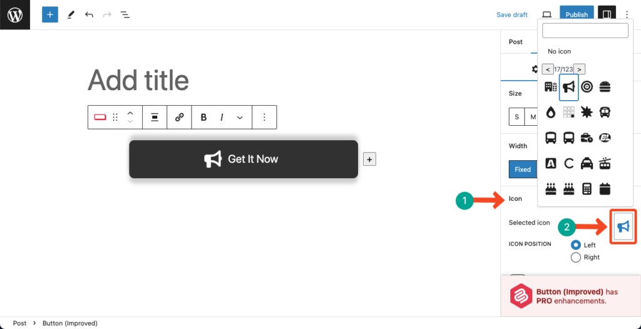Click the icon search field
641x329 pixels.
[x=585, y=31]
